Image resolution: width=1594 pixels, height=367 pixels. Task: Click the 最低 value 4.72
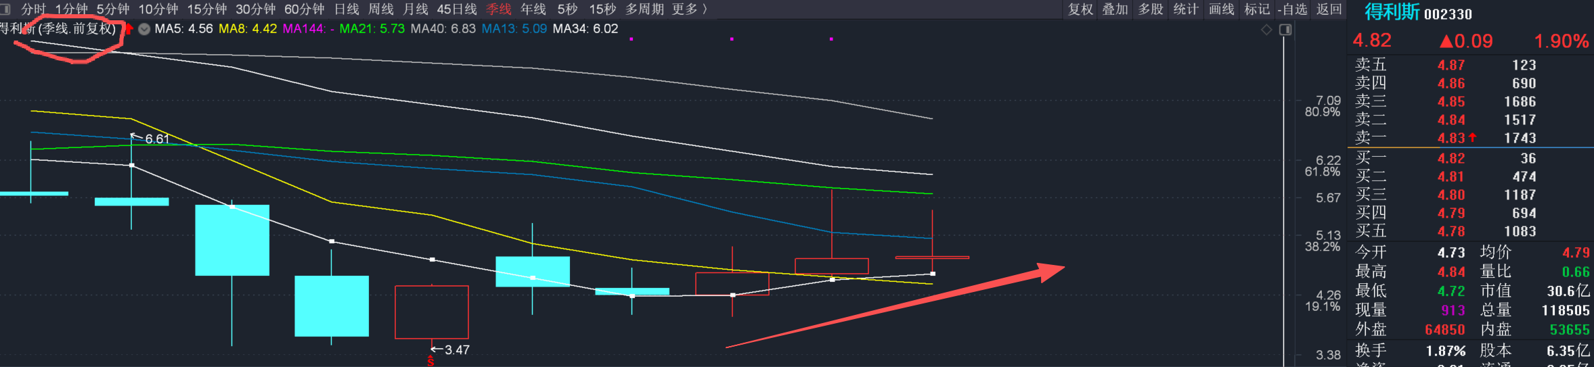tap(1451, 291)
